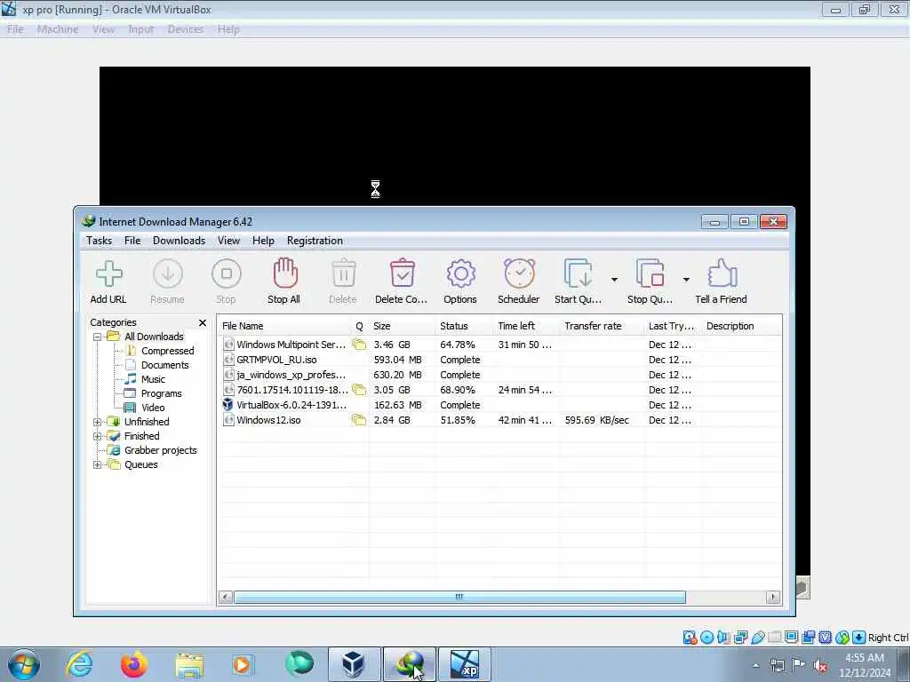Open the File menu in IDM

coord(132,241)
